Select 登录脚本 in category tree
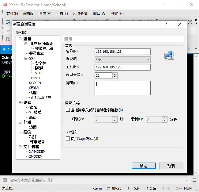 (x=36, y=54)
